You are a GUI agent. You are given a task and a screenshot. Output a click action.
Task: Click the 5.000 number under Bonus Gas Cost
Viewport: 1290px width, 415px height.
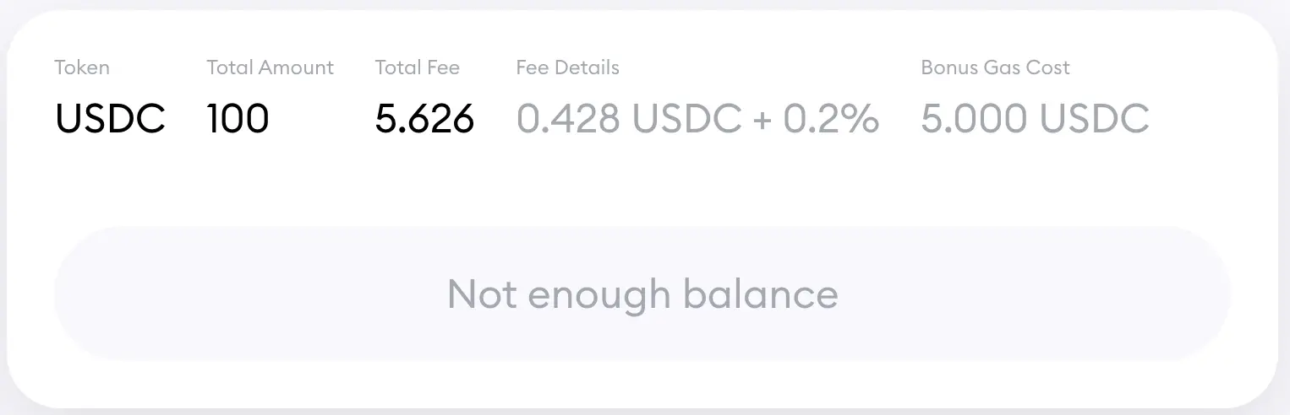point(974,119)
